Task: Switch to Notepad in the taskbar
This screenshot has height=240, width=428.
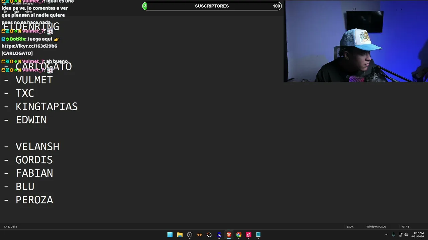Action: coord(258,235)
